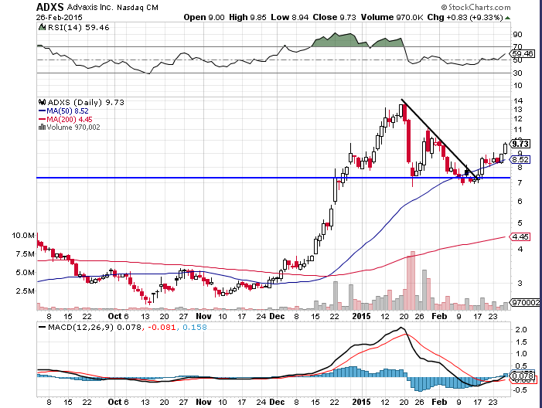Viewport: 542px width, 408px height.
Task: Click the red line marker before MA(200)
Action: pos(42,120)
